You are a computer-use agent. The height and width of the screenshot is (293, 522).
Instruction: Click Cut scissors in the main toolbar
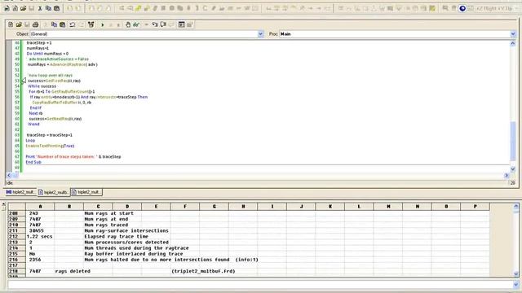pos(40,8)
